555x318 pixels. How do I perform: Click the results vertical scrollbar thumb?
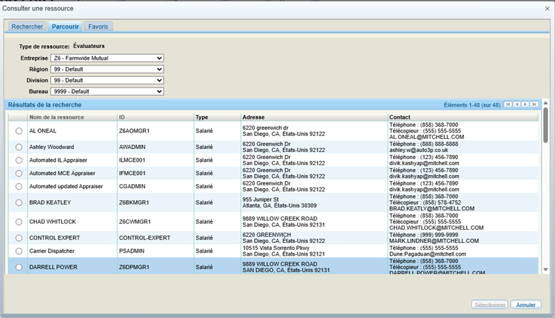coord(545,125)
